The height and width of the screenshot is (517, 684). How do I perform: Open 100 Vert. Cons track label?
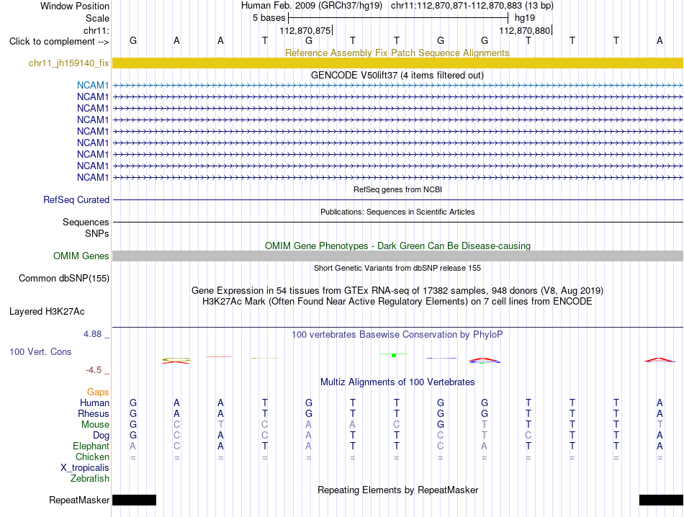coord(40,351)
